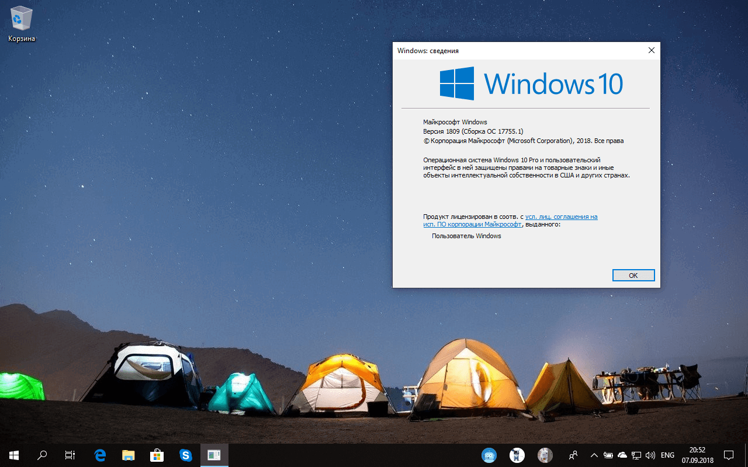
Task: Open the ENG language switcher
Action: 666,455
